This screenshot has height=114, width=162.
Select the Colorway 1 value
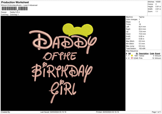tap(14, 15)
